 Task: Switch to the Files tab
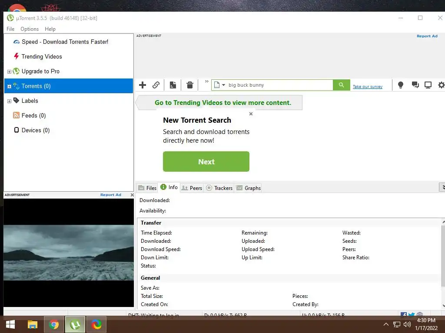147,188
